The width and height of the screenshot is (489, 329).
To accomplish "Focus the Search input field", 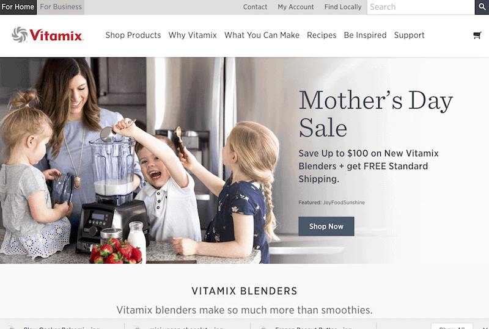I will click(421, 7).
